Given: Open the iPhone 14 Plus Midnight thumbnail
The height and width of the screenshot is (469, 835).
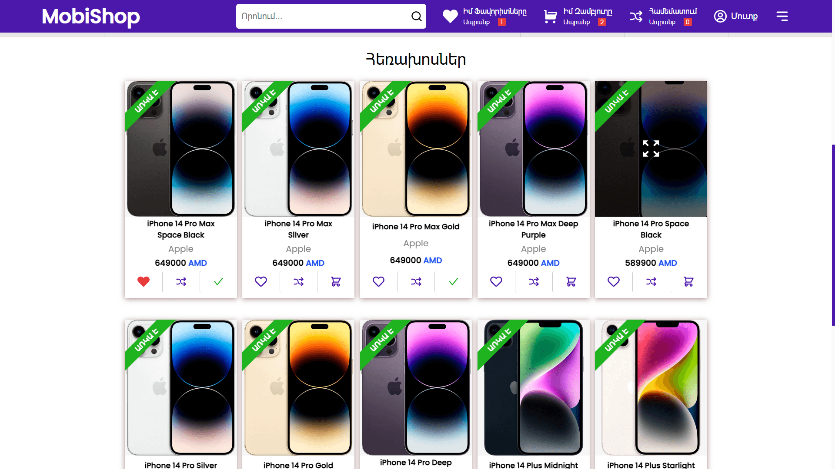Looking at the screenshot, I should [534, 388].
